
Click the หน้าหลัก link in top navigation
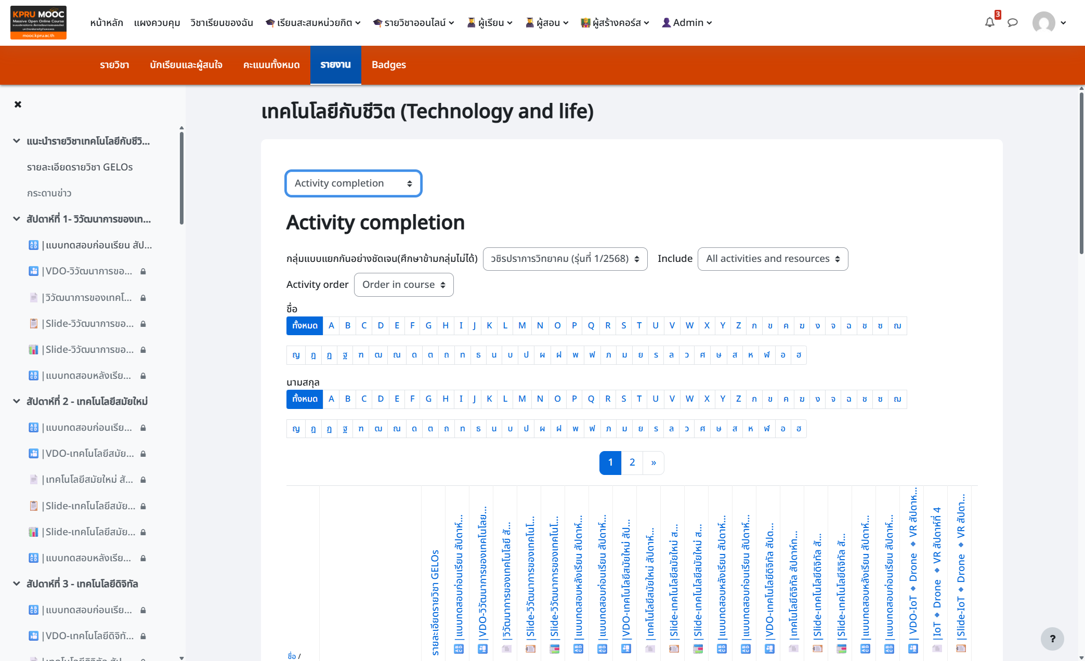tap(107, 22)
